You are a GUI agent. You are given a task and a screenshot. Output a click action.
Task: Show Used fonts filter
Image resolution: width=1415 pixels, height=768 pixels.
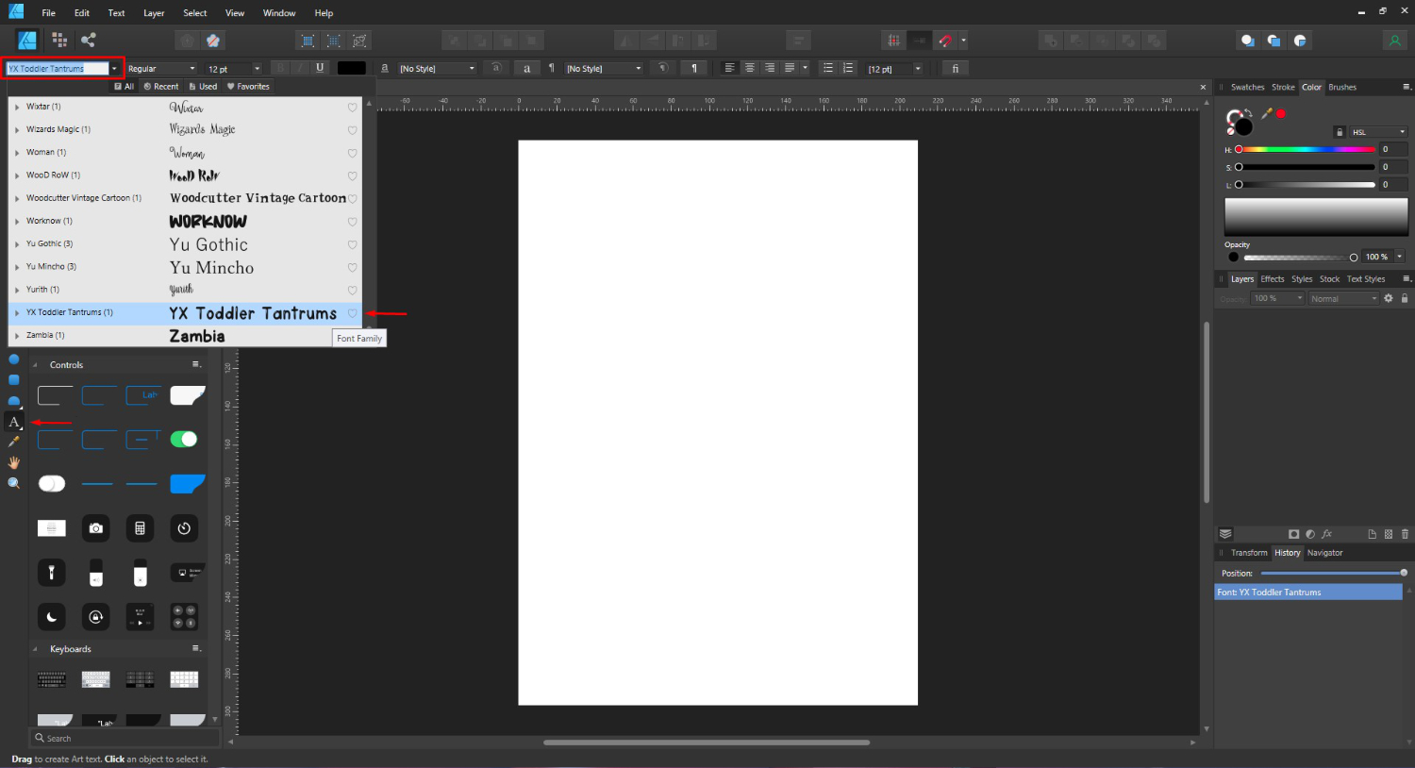203,86
